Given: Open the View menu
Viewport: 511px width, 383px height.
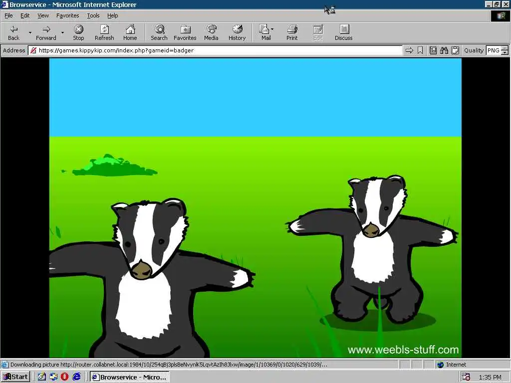Looking at the screenshot, I should click(x=43, y=15).
